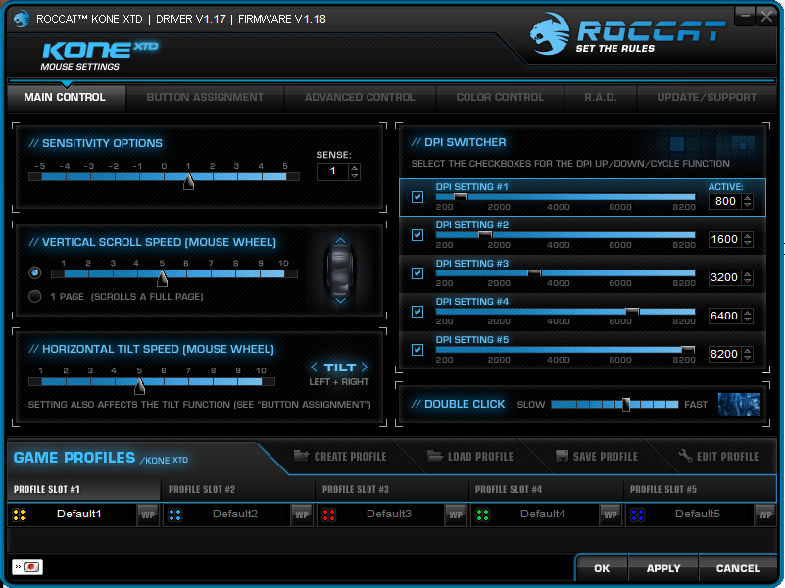Select the 1 Page full scroll radio button

35,296
